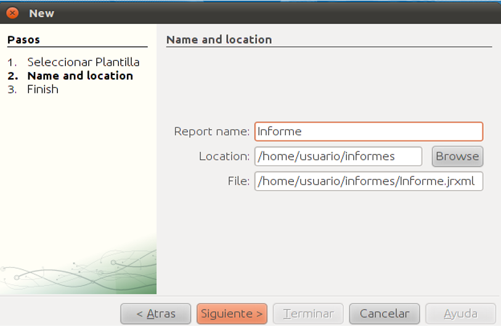Image resolution: width=501 pixels, height=326 pixels.
Task: Open help with the Ayuda button
Action: point(461,314)
